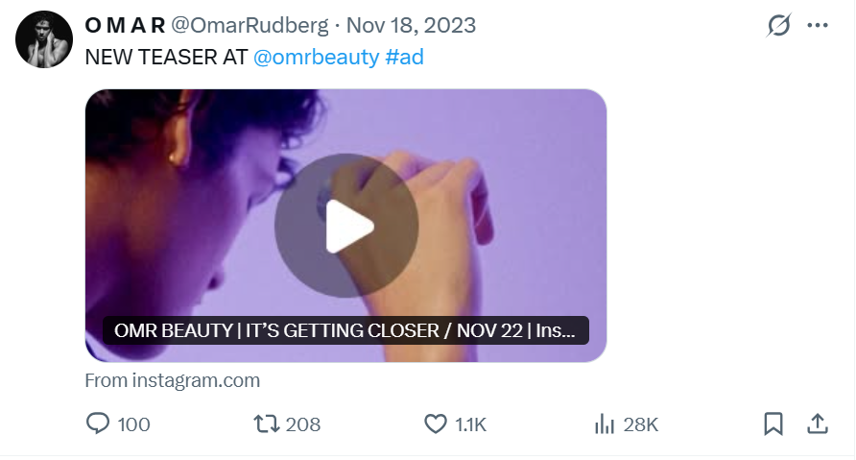This screenshot has width=856, height=460.
Task: Open the @omrbeauty mention link
Action: point(316,58)
